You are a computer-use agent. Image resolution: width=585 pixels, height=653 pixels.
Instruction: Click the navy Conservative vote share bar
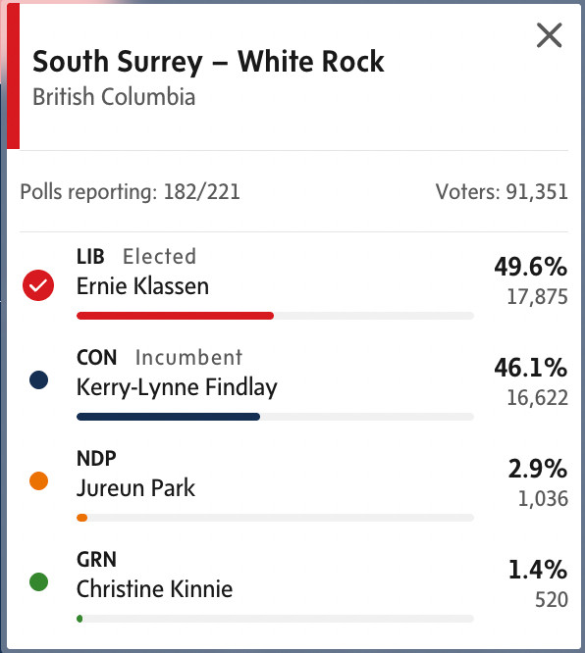pos(168,417)
